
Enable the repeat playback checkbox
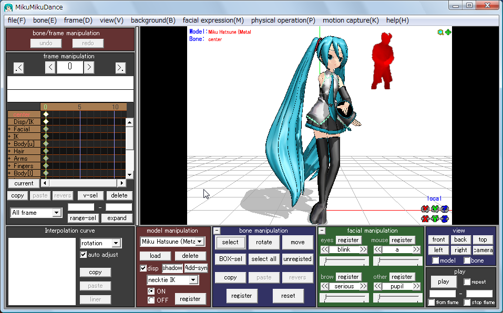pyautogui.click(x=467, y=282)
